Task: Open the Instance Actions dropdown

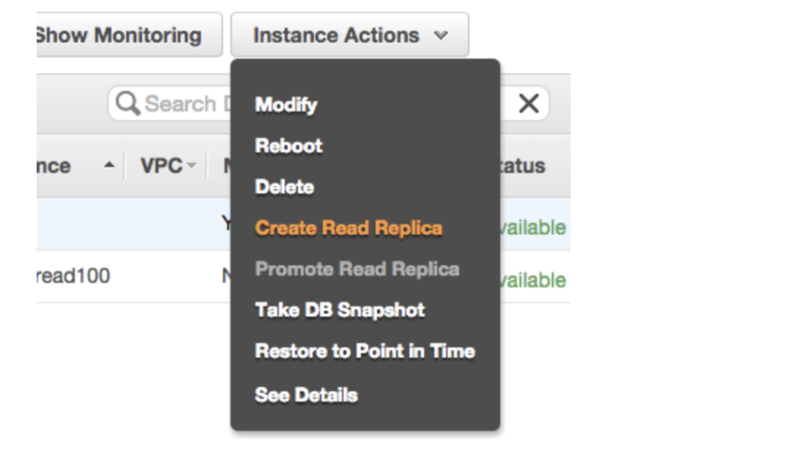Action: coord(349,35)
